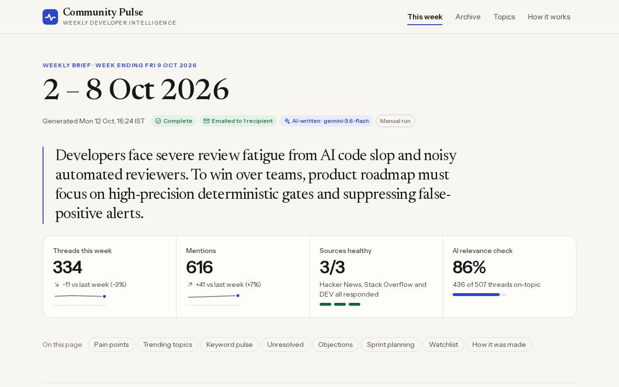Click the '2 – 8 Oct 2026' heading
This screenshot has width=619, height=387.
point(136,89)
